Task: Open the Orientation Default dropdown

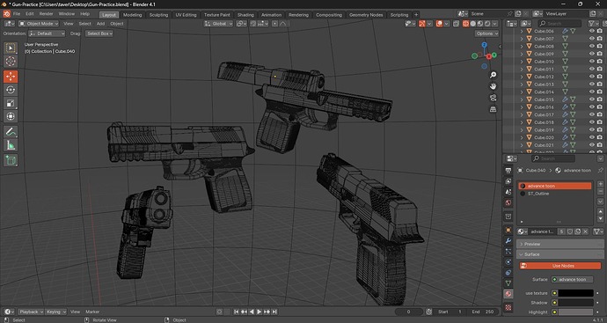Action: 47,33
